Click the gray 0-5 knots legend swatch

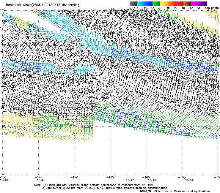(x=133, y=4)
